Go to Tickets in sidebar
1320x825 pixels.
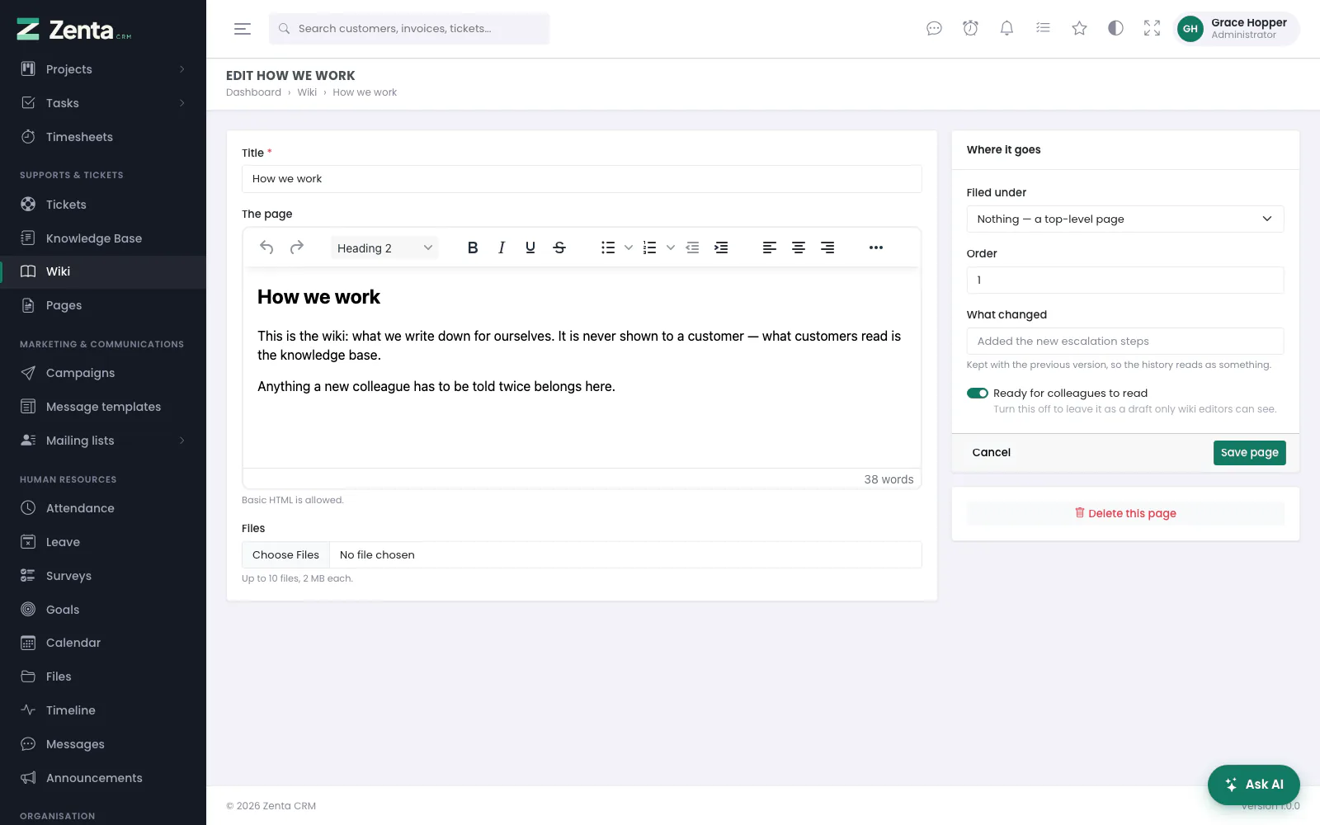[x=103, y=205]
